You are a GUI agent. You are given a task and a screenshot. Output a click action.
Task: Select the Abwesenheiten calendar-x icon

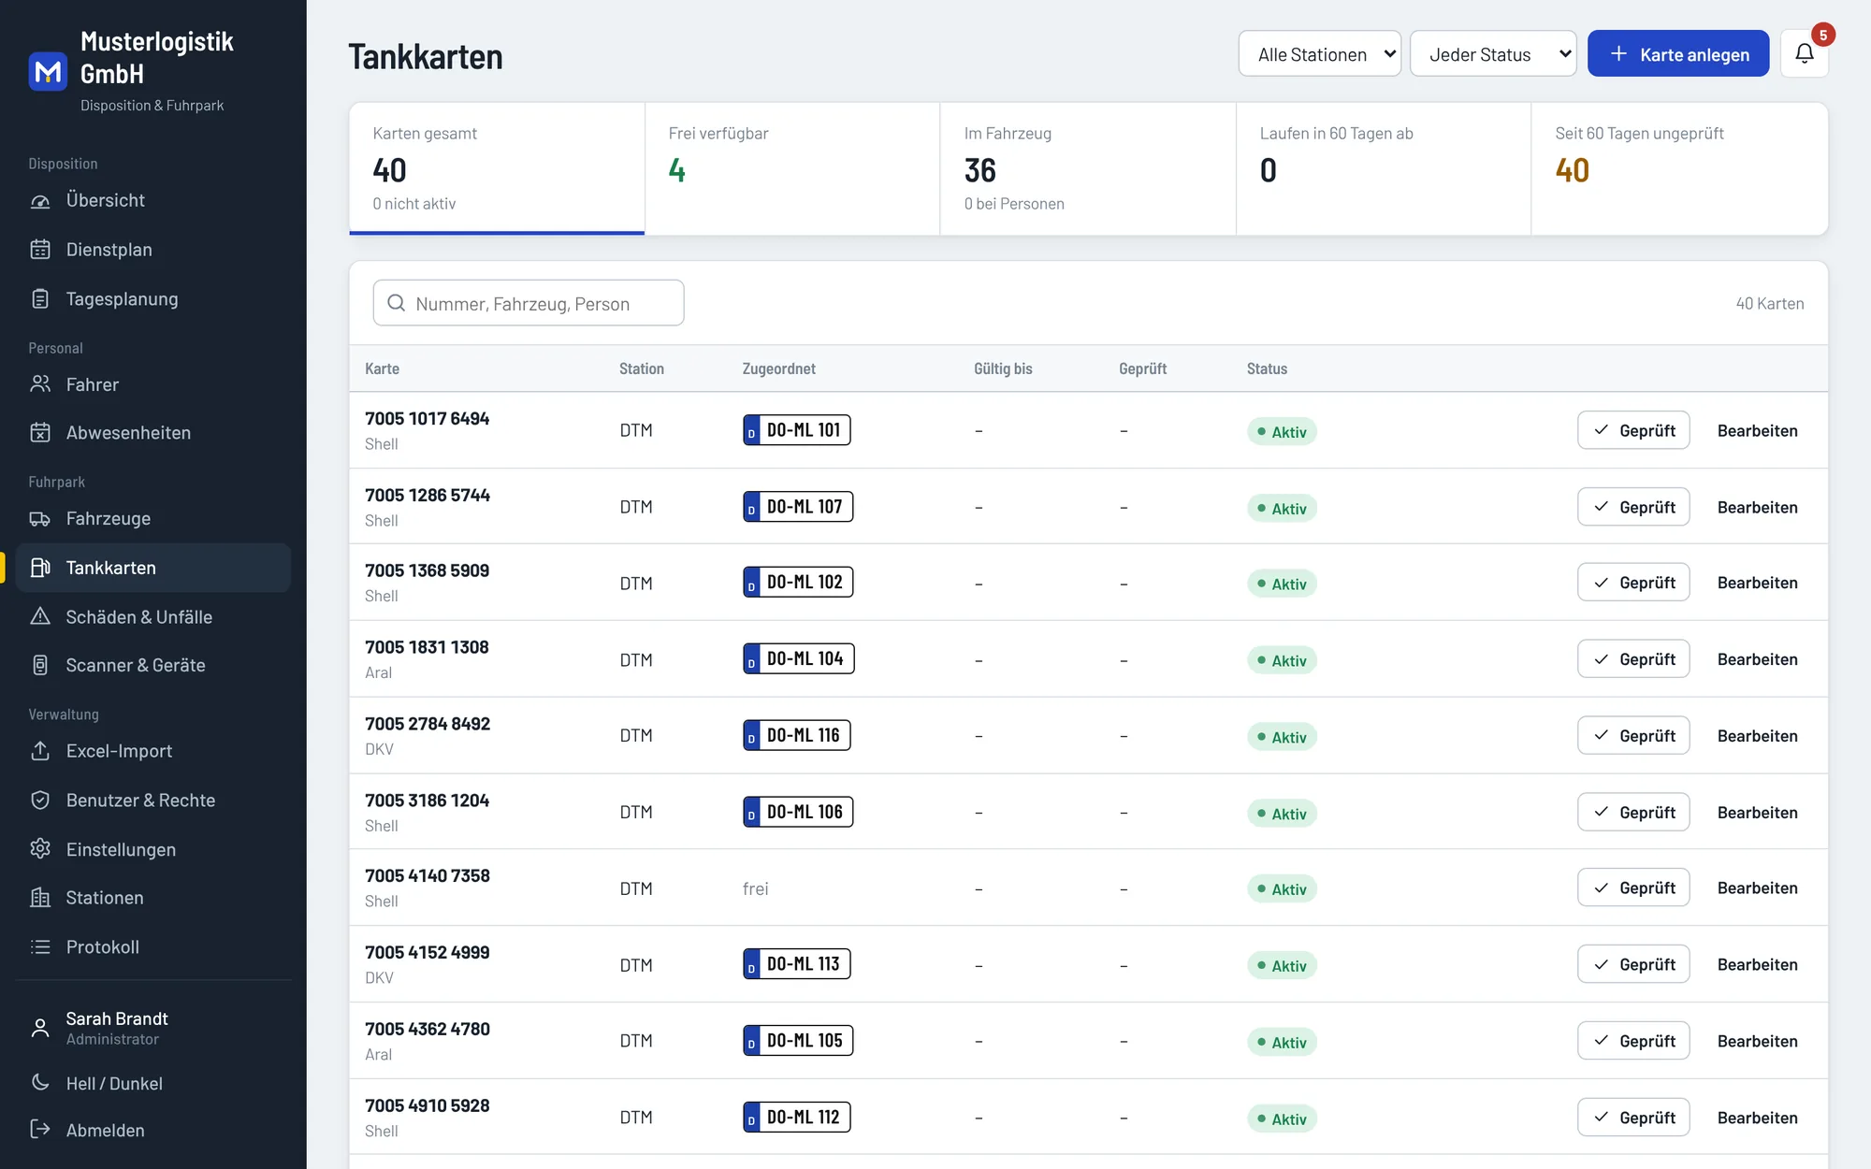(x=40, y=433)
